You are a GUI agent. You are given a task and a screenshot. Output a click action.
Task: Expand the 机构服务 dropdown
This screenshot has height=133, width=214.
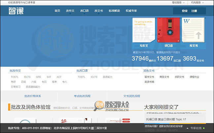click(x=197, y=2)
